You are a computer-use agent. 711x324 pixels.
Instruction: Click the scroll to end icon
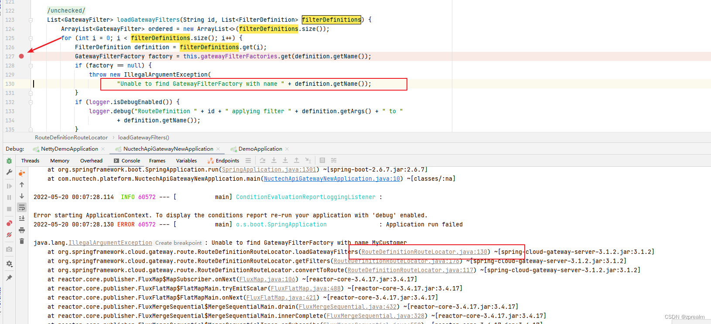click(x=22, y=219)
